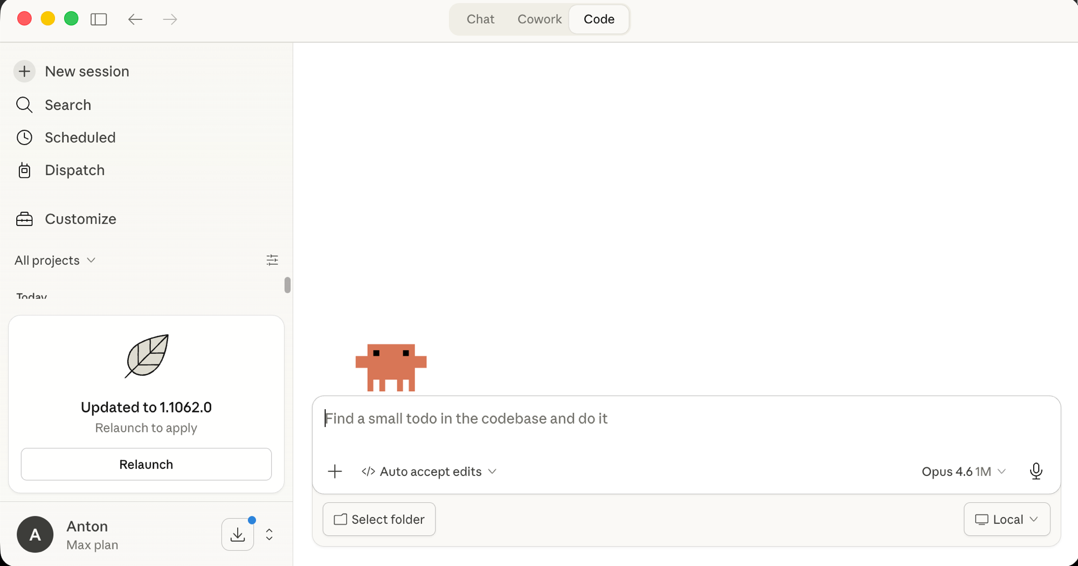Click the forward navigation arrow
The image size is (1078, 566).
click(x=169, y=19)
